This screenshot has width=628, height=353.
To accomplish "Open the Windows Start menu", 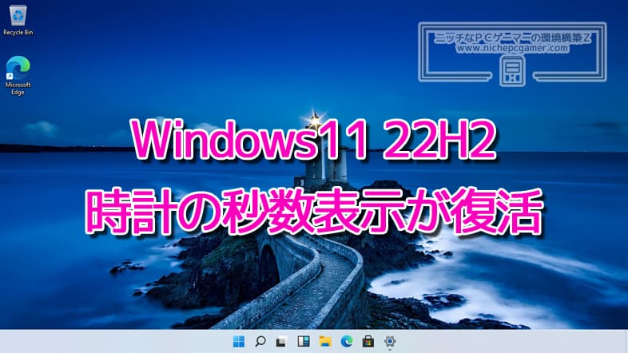I will tap(239, 341).
